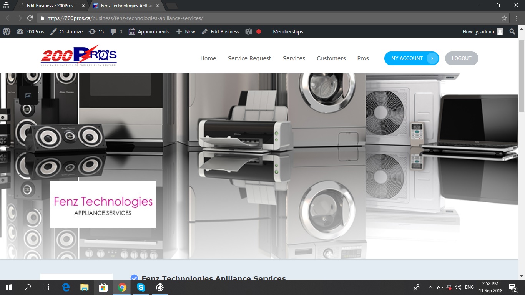The width and height of the screenshot is (525, 295).
Task: Expand the hidden icons chevron in system tray
Action: (x=430, y=287)
